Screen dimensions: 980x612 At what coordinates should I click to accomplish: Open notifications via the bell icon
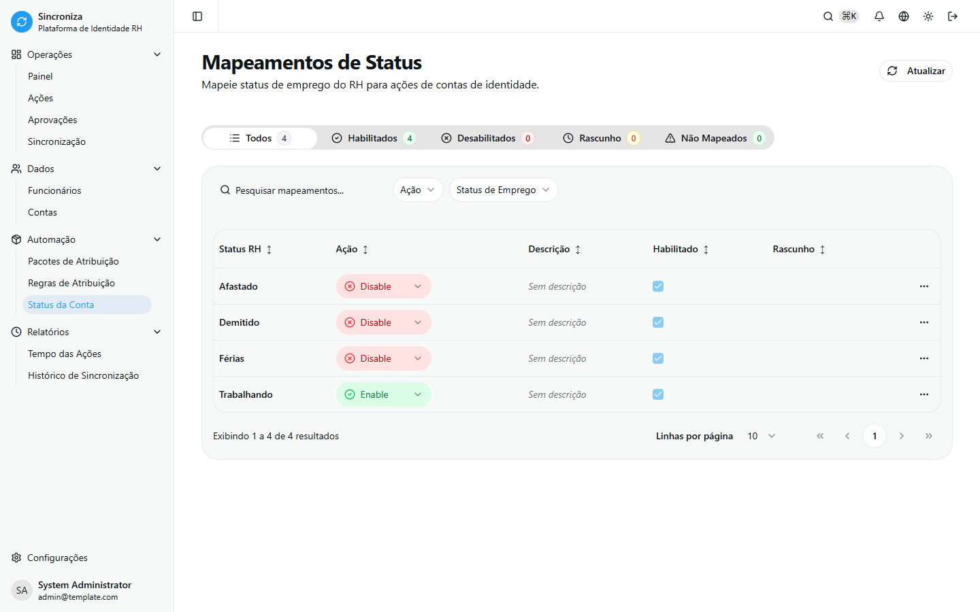coord(879,16)
